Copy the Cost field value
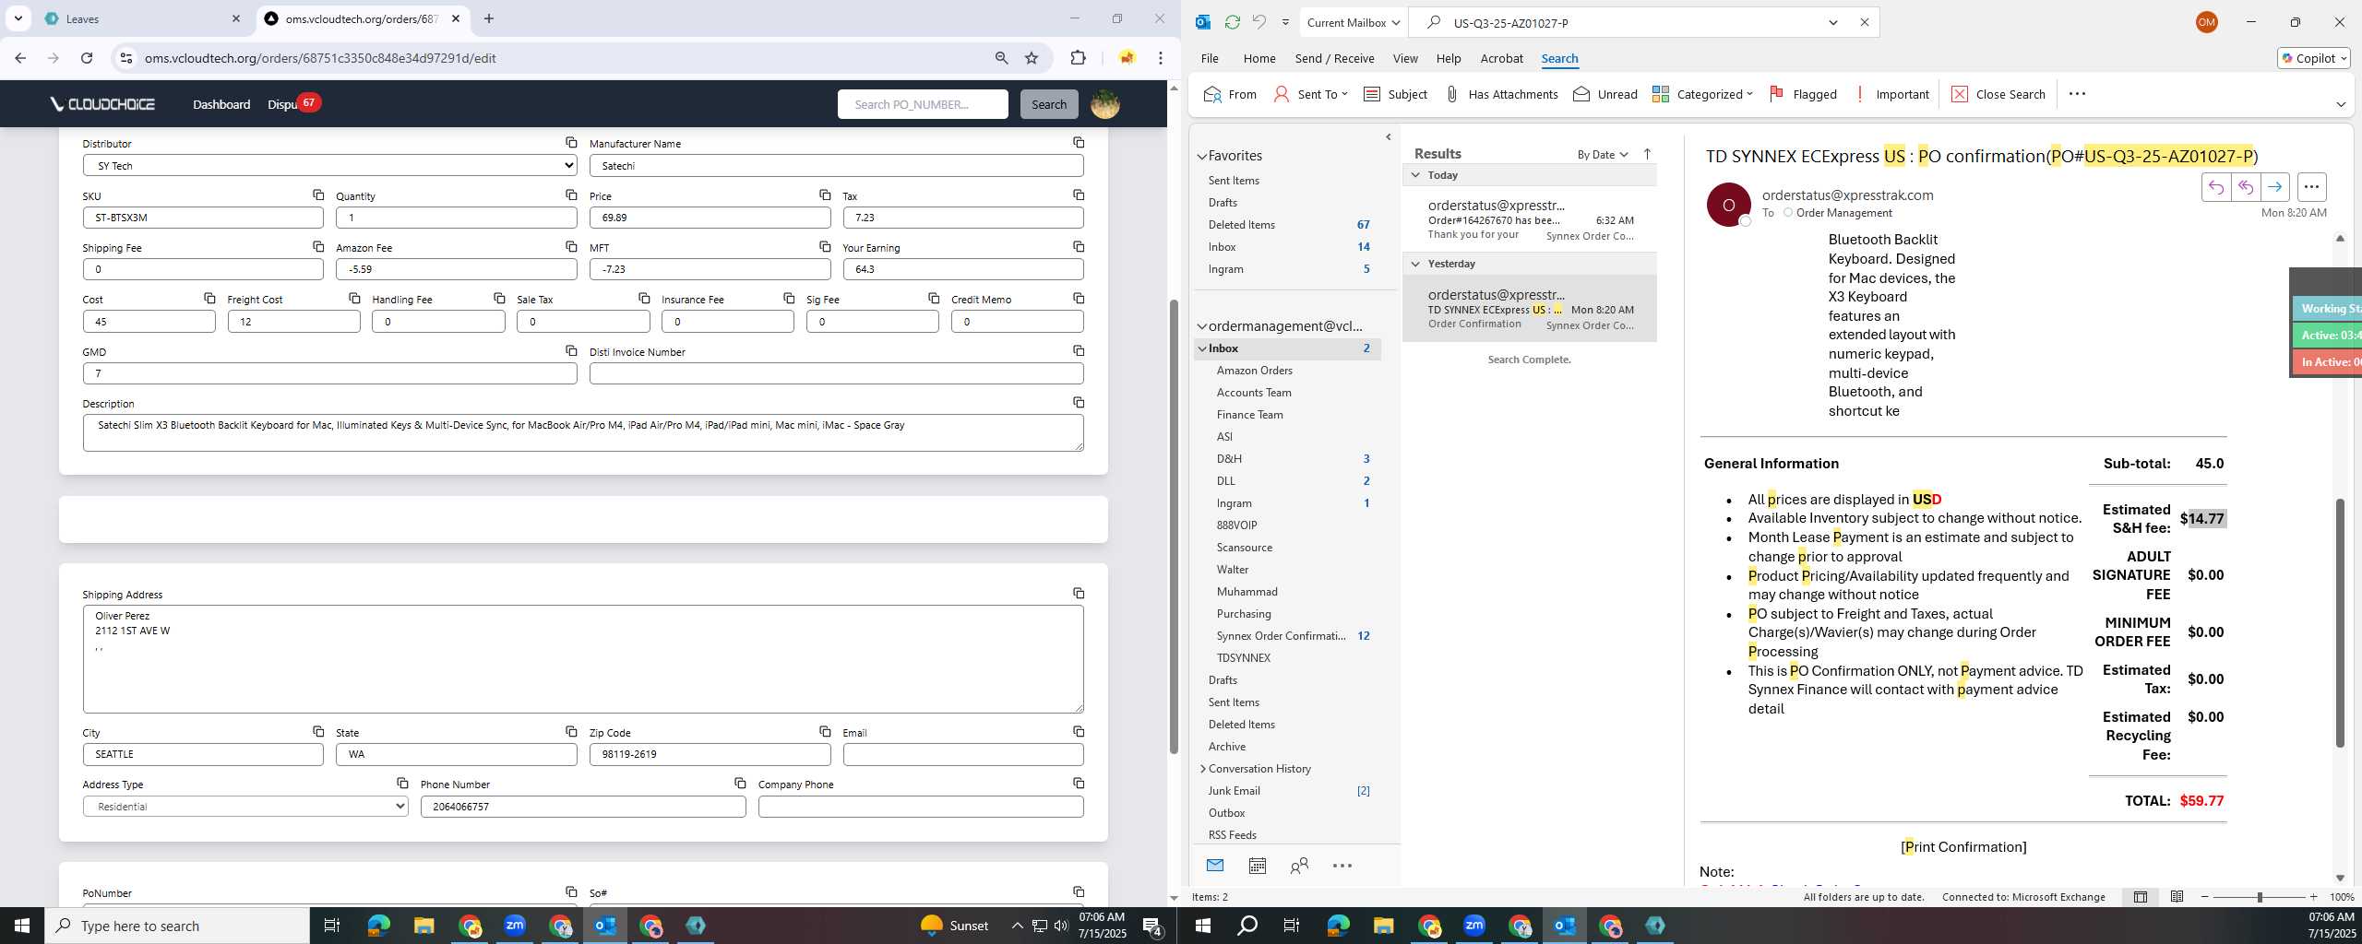Viewport: 2362px width, 944px height. click(209, 298)
